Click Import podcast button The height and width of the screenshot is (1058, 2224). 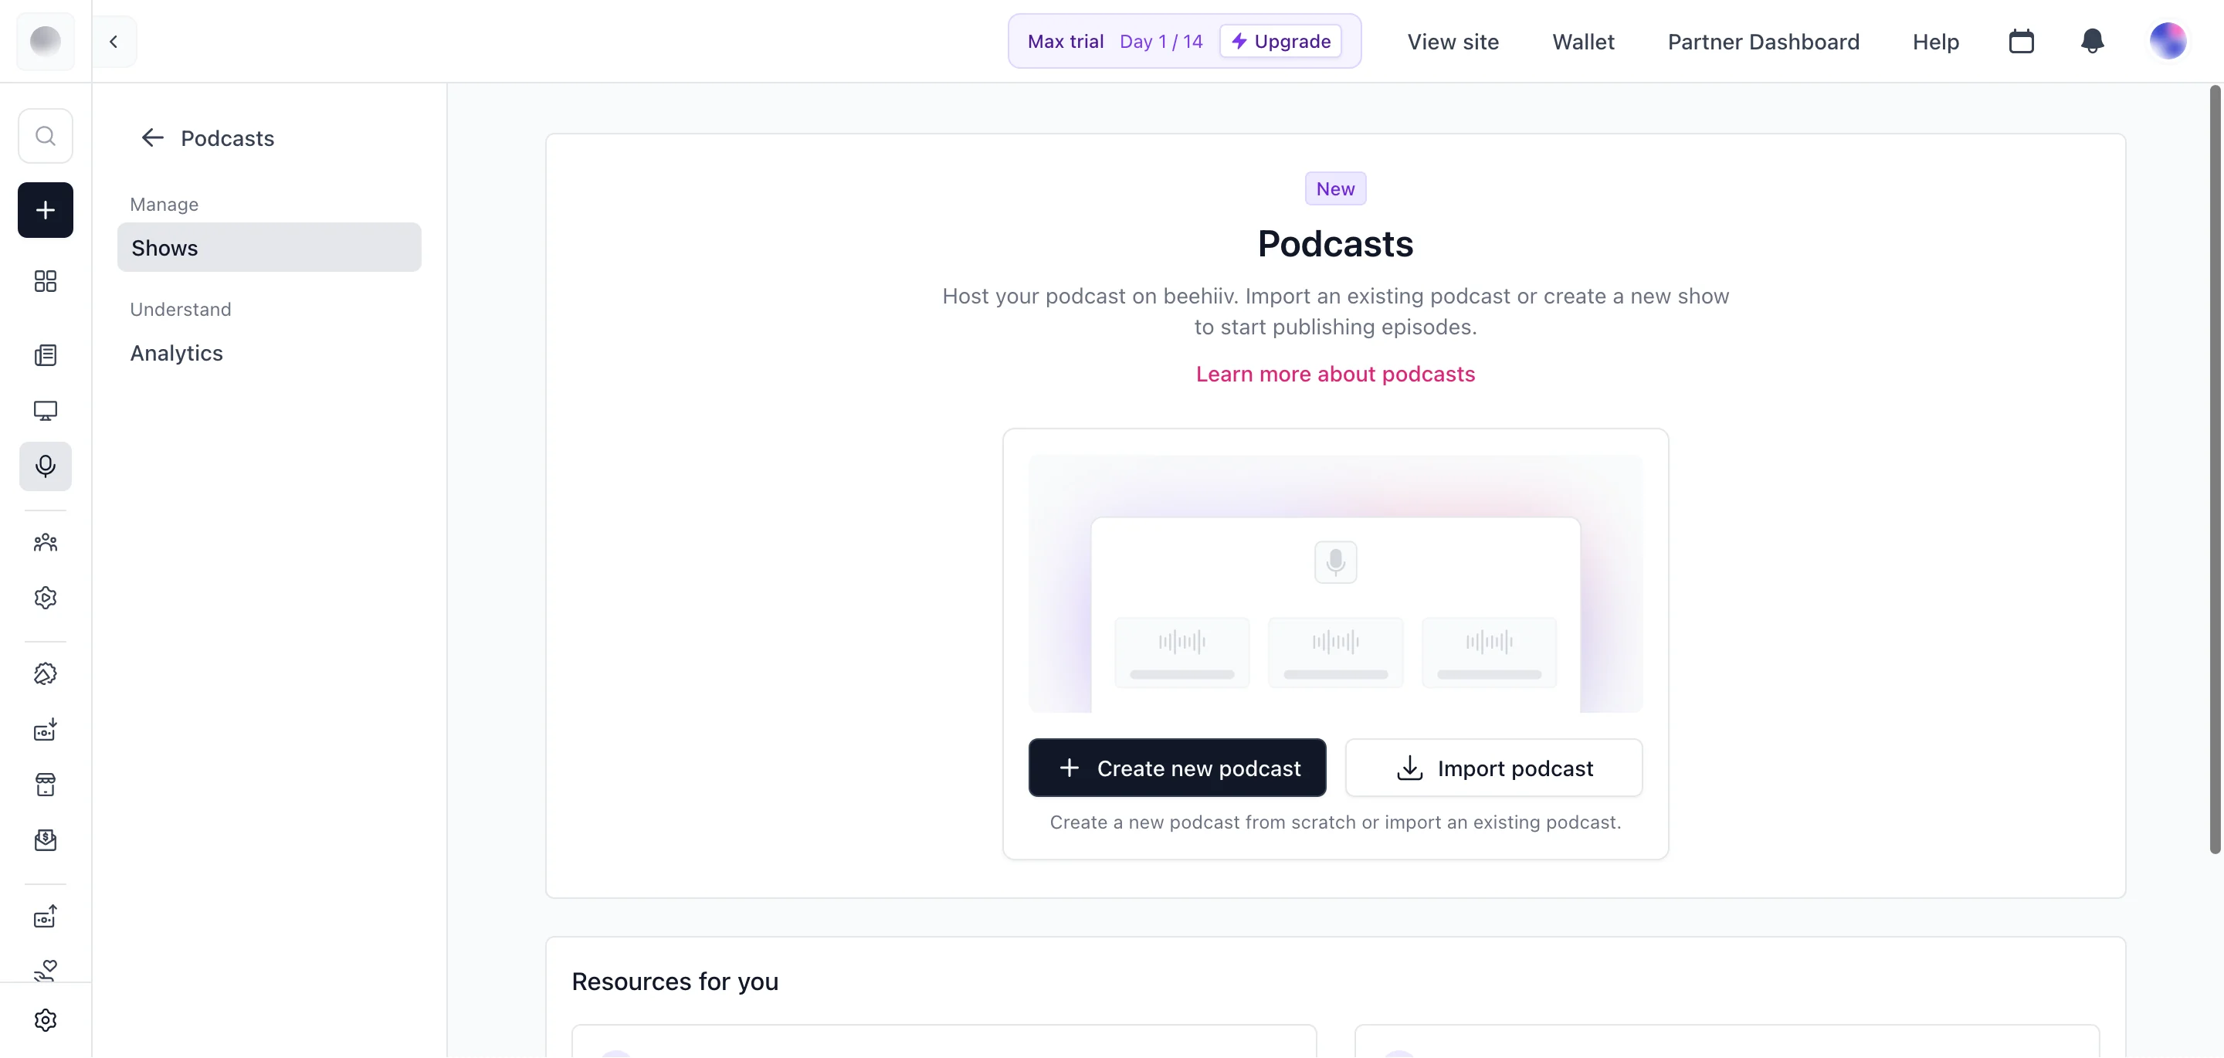click(1493, 768)
